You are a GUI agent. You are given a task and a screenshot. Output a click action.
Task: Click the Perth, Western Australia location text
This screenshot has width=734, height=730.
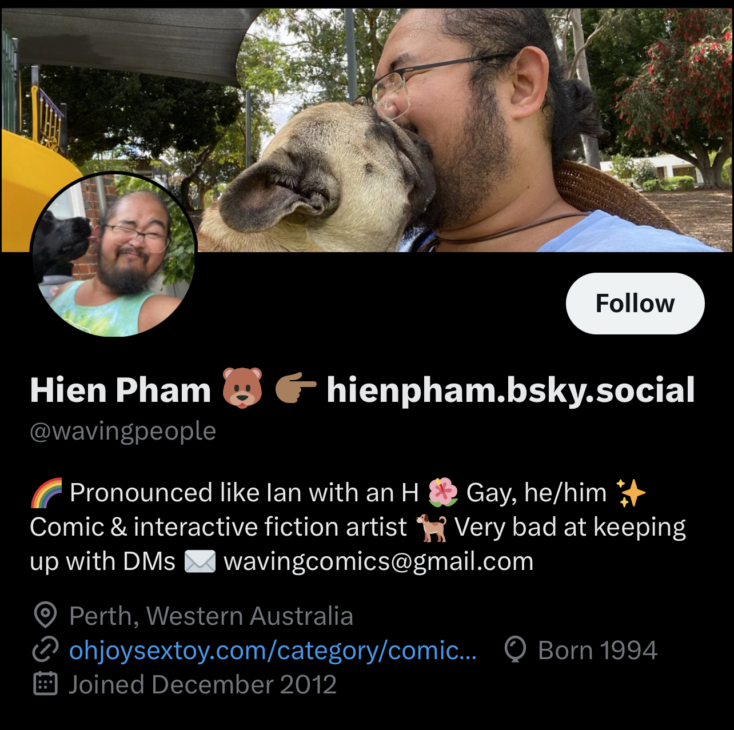tap(211, 616)
